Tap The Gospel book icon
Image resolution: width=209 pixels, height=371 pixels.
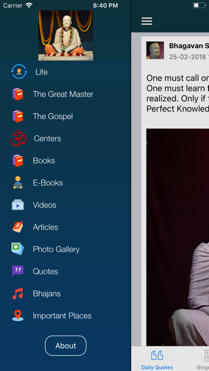(x=18, y=116)
